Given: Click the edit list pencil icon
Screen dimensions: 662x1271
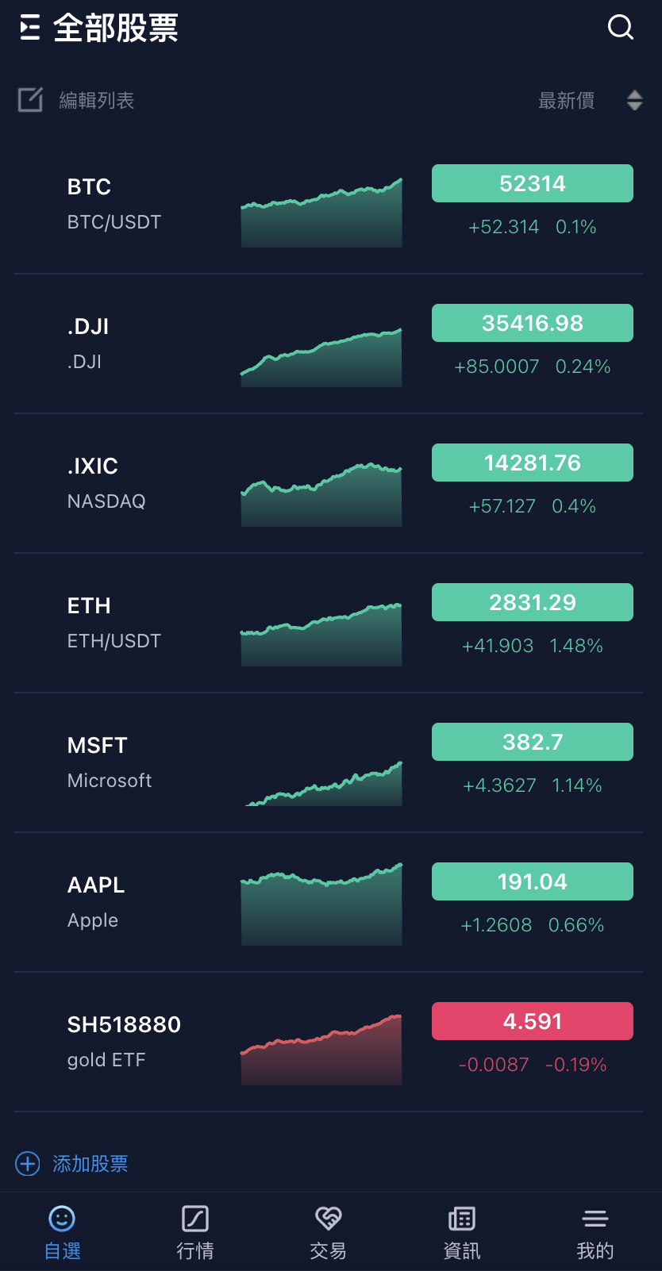Looking at the screenshot, I should tap(30, 100).
